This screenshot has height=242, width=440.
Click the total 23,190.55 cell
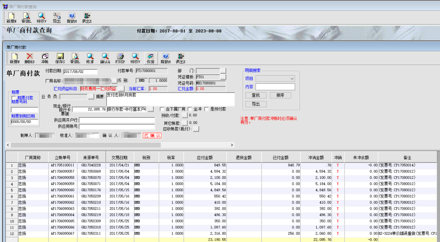tap(205, 240)
